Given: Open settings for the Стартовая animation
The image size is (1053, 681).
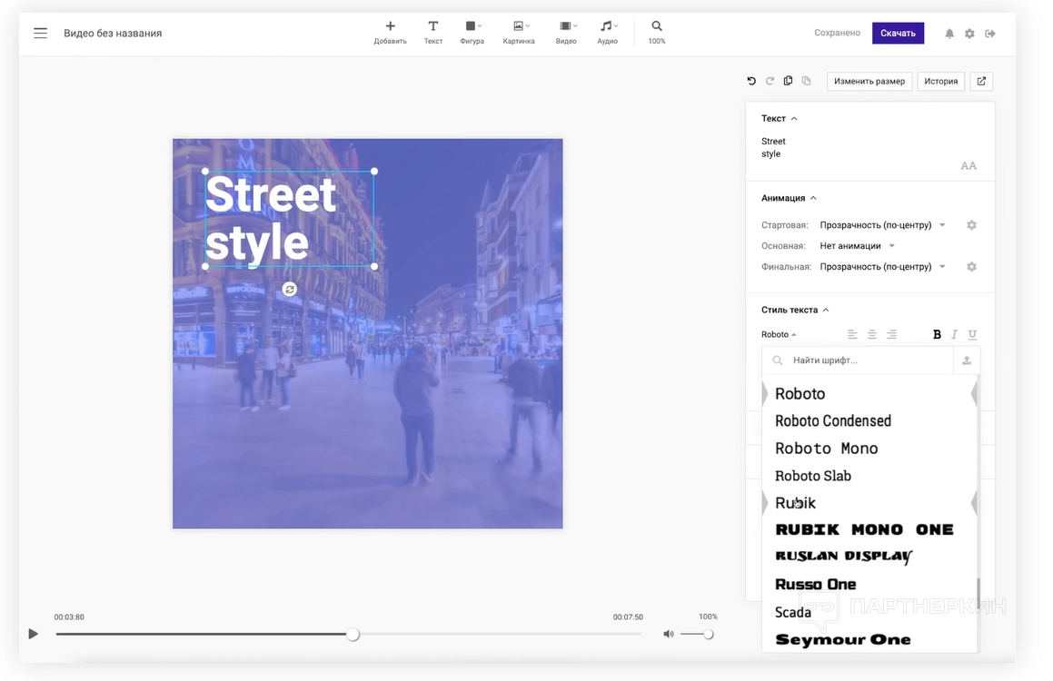Looking at the screenshot, I should (x=971, y=225).
